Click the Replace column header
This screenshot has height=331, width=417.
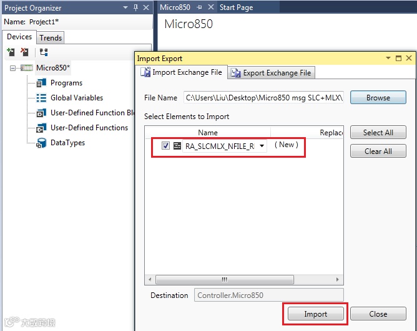point(331,132)
